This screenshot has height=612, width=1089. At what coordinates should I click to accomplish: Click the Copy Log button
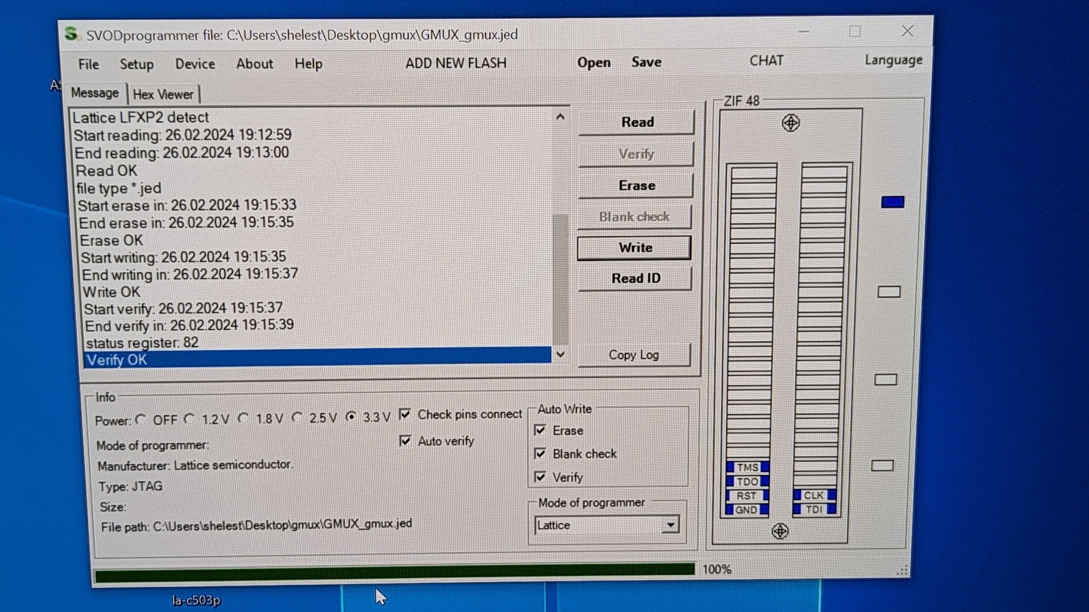(x=633, y=354)
